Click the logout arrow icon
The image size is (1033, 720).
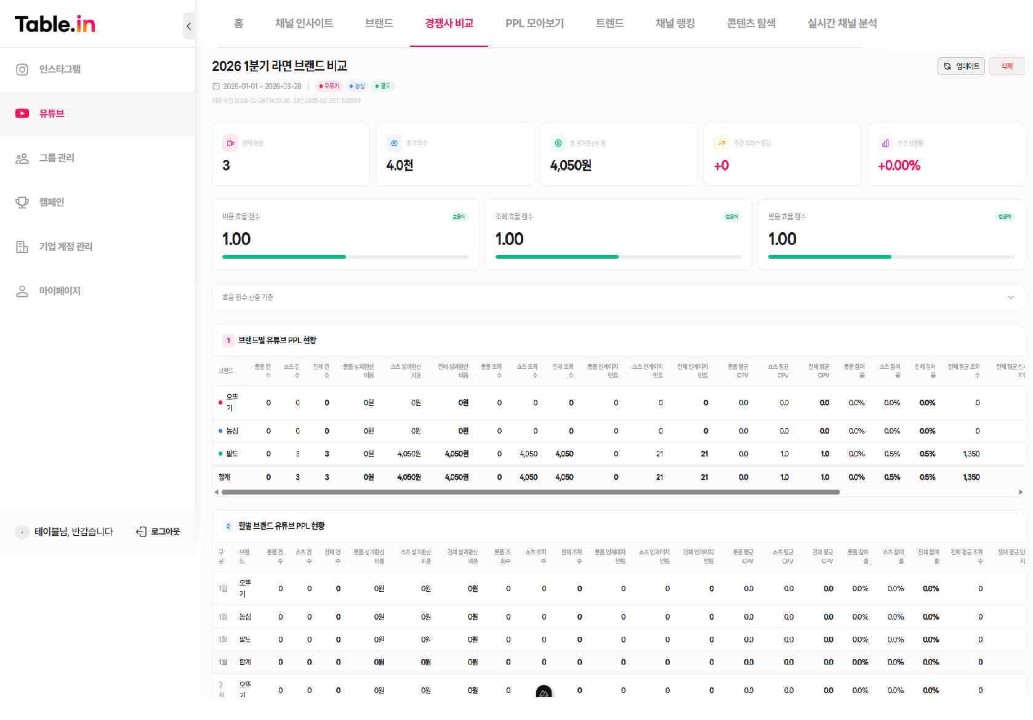[x=141, y=532]
